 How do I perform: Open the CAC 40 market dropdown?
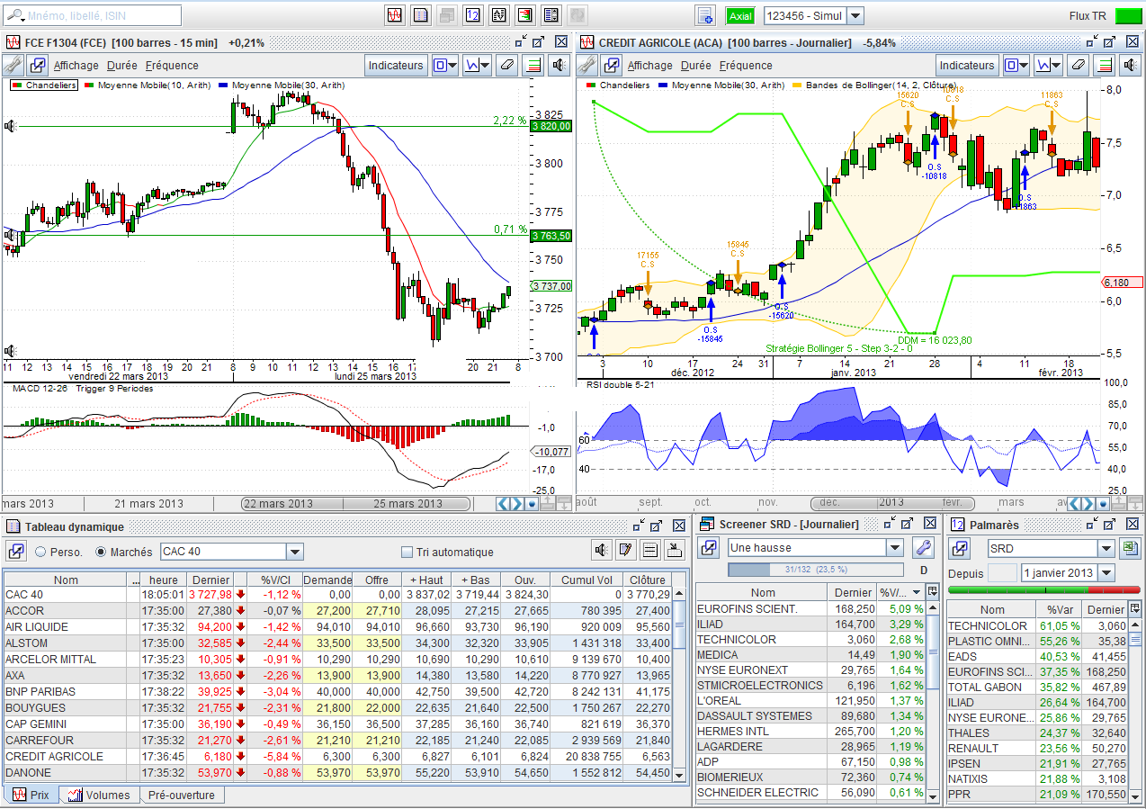coord(295,552)
